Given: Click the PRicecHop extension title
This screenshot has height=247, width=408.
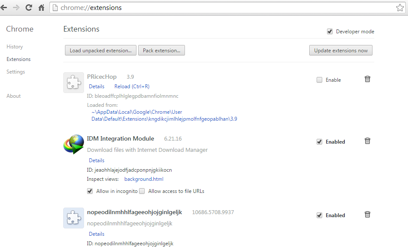Looking at the screenshot, I should pos(102,77).
